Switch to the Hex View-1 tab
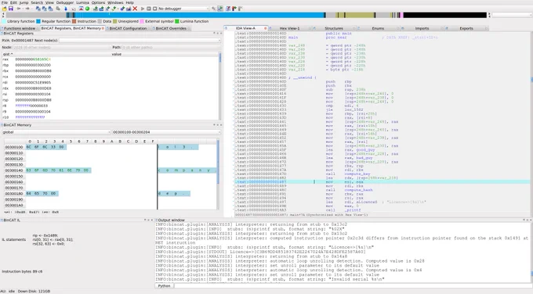The width and height of the screenshot is (533, 294). coord(289,28)
